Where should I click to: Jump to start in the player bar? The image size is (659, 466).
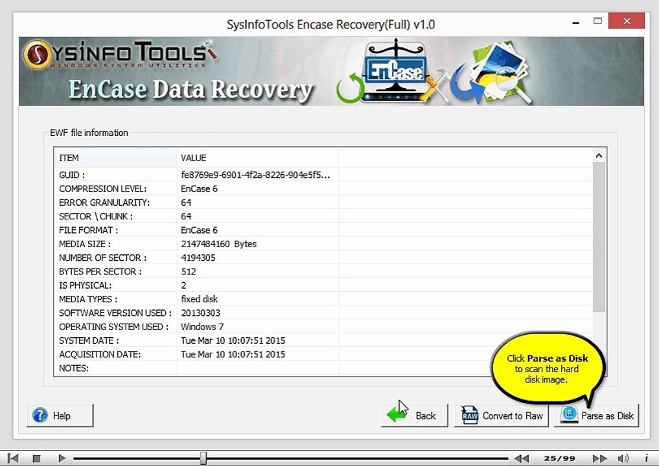(x=13, y=458)
